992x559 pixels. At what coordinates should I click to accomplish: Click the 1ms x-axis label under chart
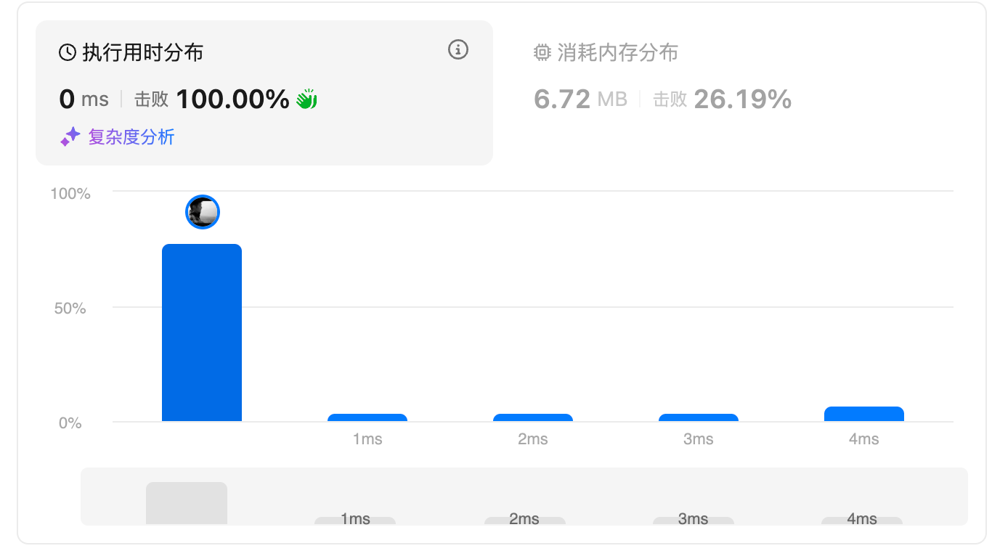click(x=367, y=439)
